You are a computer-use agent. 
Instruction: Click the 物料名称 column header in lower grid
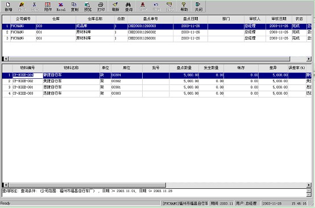(71, 68)
